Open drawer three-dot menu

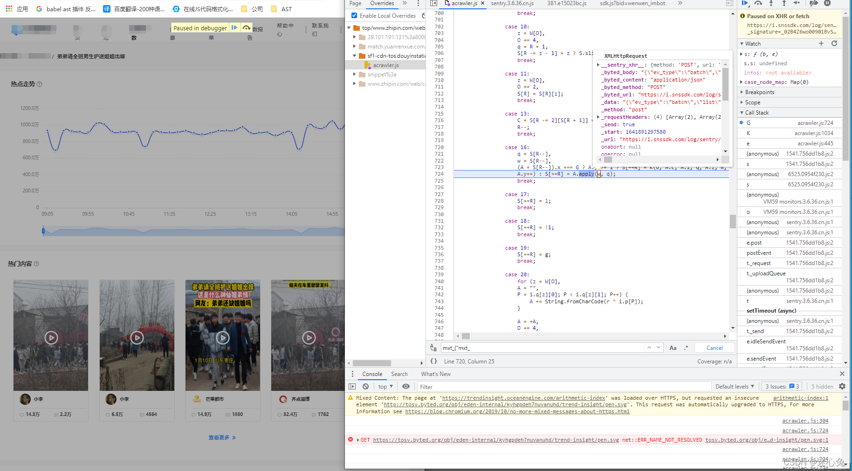tap(352, 374)
